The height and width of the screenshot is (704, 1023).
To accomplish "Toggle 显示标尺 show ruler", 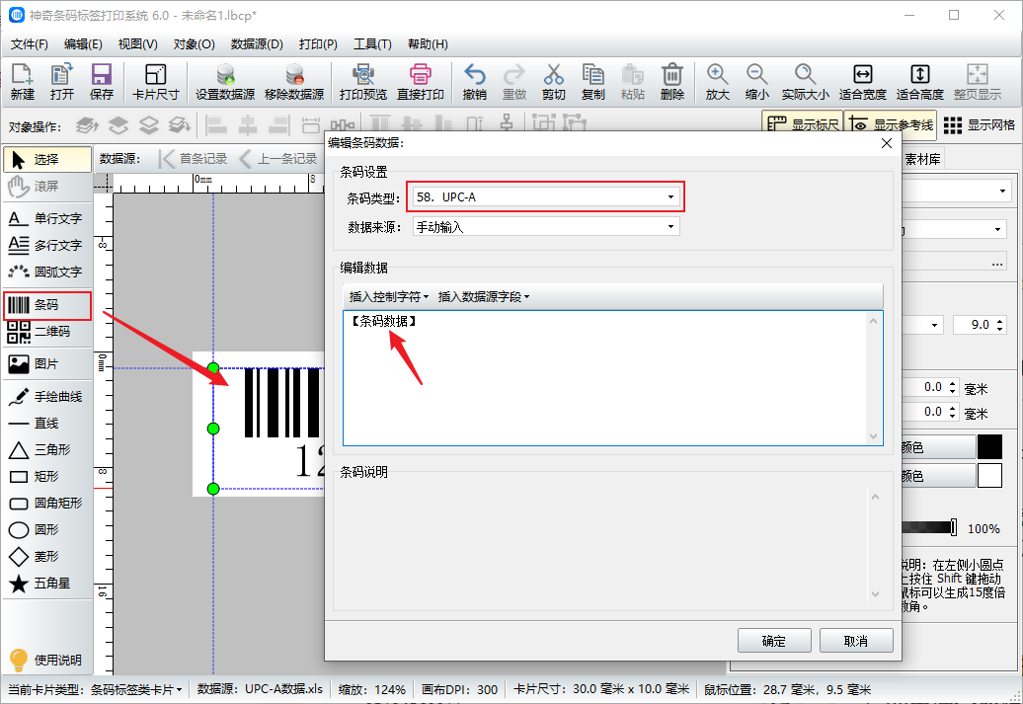I will pyautogui.click(x=803, y=124).
